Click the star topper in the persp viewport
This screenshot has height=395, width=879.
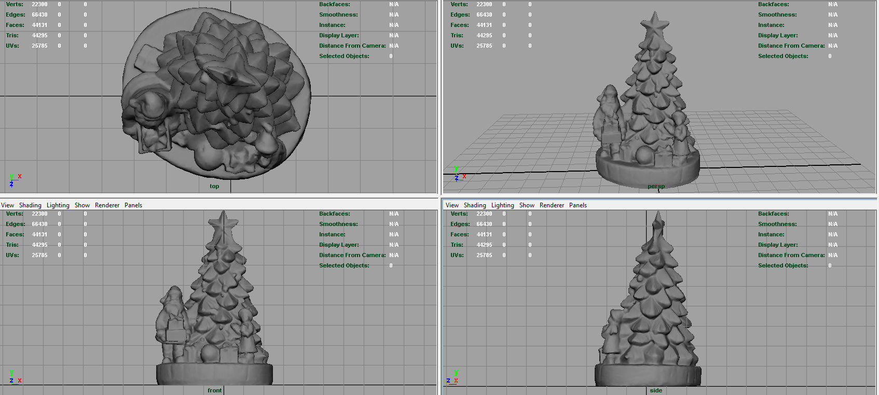click(x=655, y=23)
